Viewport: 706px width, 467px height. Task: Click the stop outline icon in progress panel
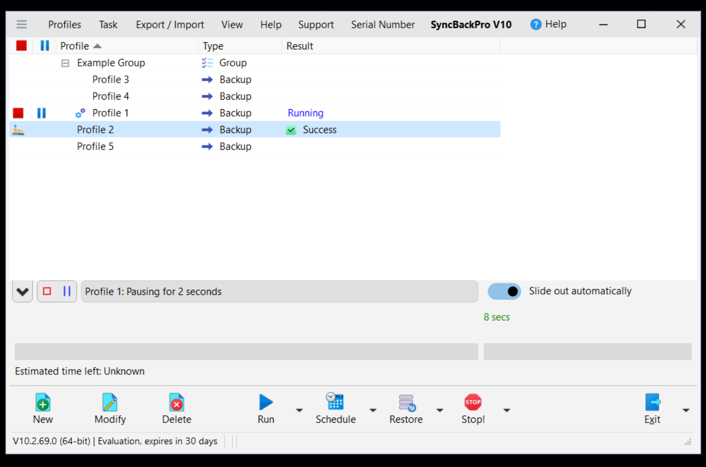[x=47, y=291]
